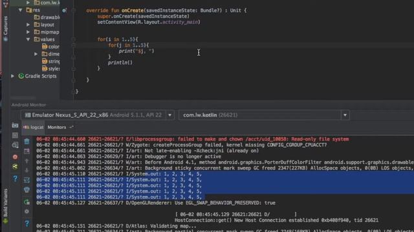Click the 'D/Atlas: Validating map' line
The height and width of the screenshot is (232, 414).
[116, 226]
